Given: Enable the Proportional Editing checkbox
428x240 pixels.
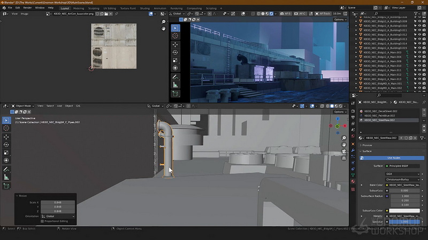Looking at the screenshot, I should click(42, 221).
